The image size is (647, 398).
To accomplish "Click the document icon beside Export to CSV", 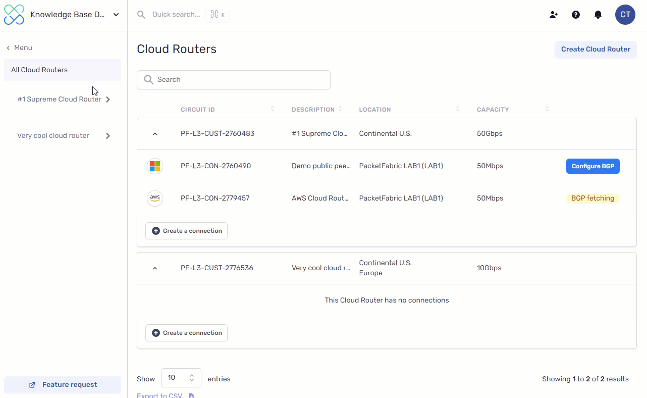I will [191, 395].
